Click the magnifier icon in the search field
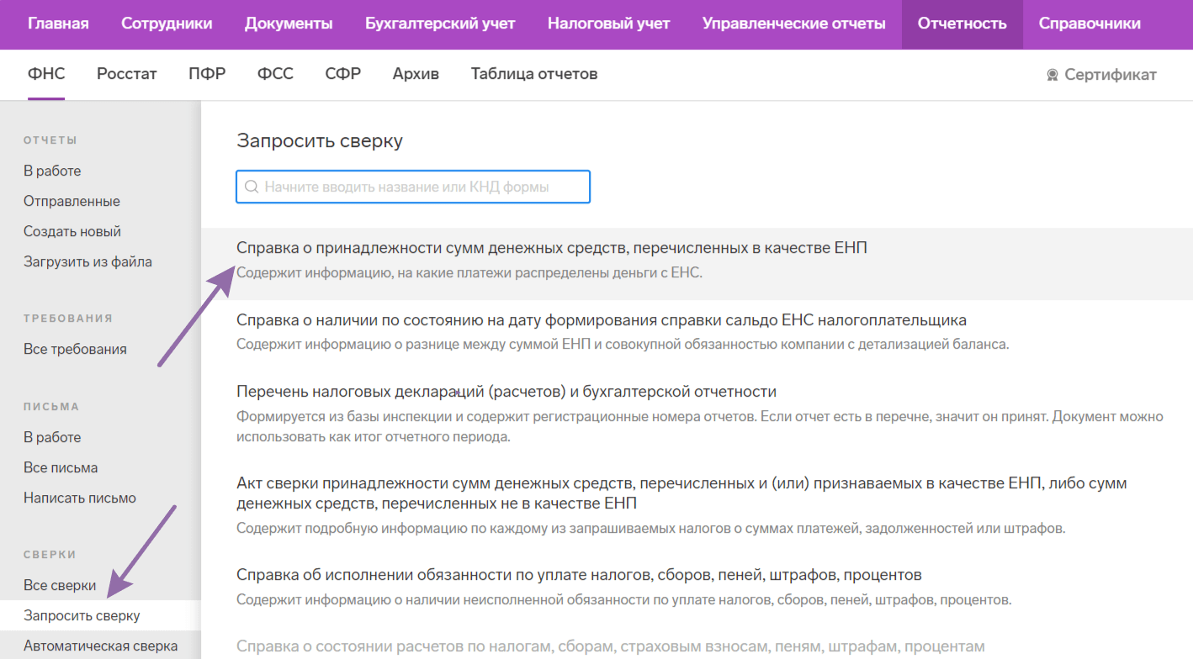The width and height of the screenshot is (1193, 659). [x=251, y=187]
